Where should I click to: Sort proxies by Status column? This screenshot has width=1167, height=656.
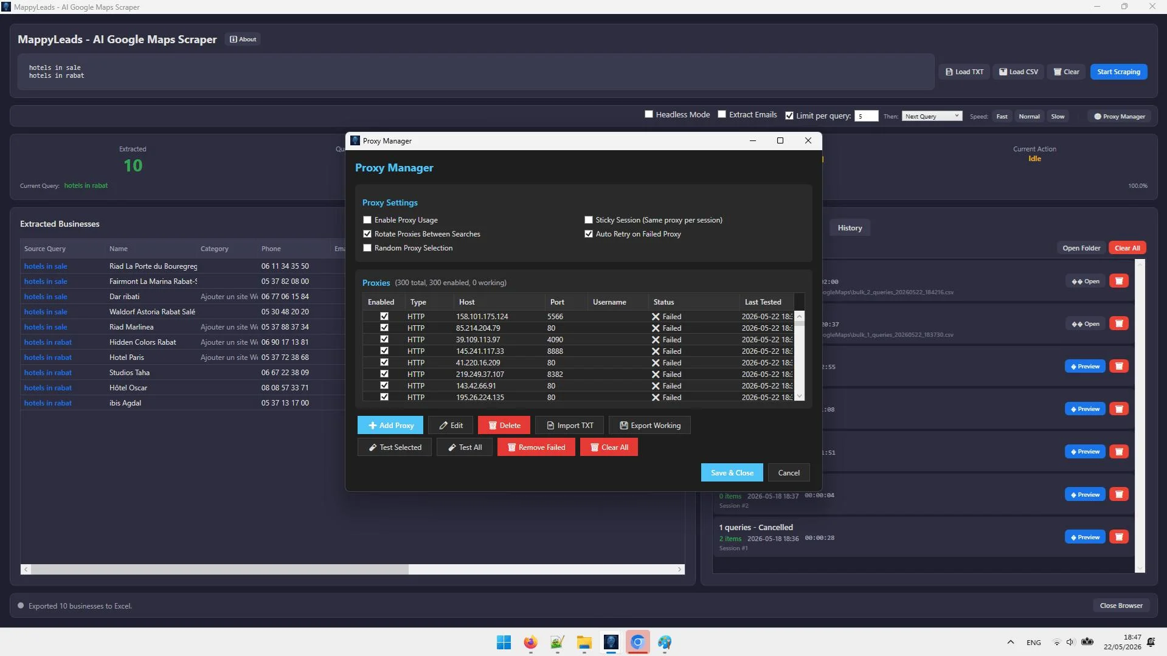pos(694,302)
